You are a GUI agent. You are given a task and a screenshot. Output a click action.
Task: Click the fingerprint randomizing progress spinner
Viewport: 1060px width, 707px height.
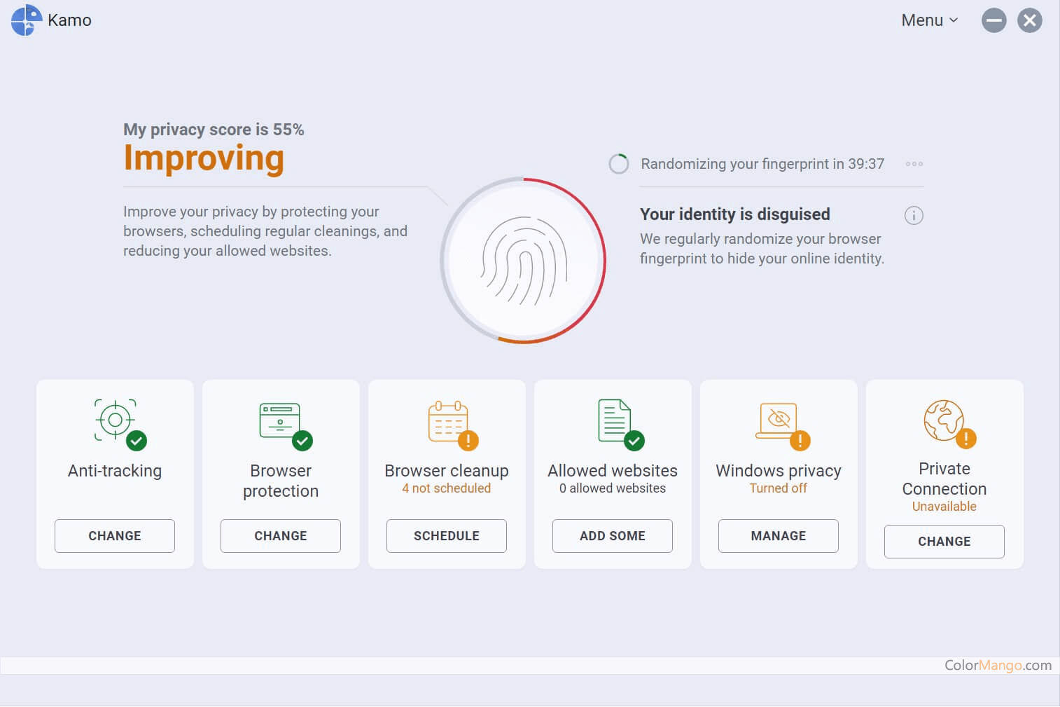point(619,164)
